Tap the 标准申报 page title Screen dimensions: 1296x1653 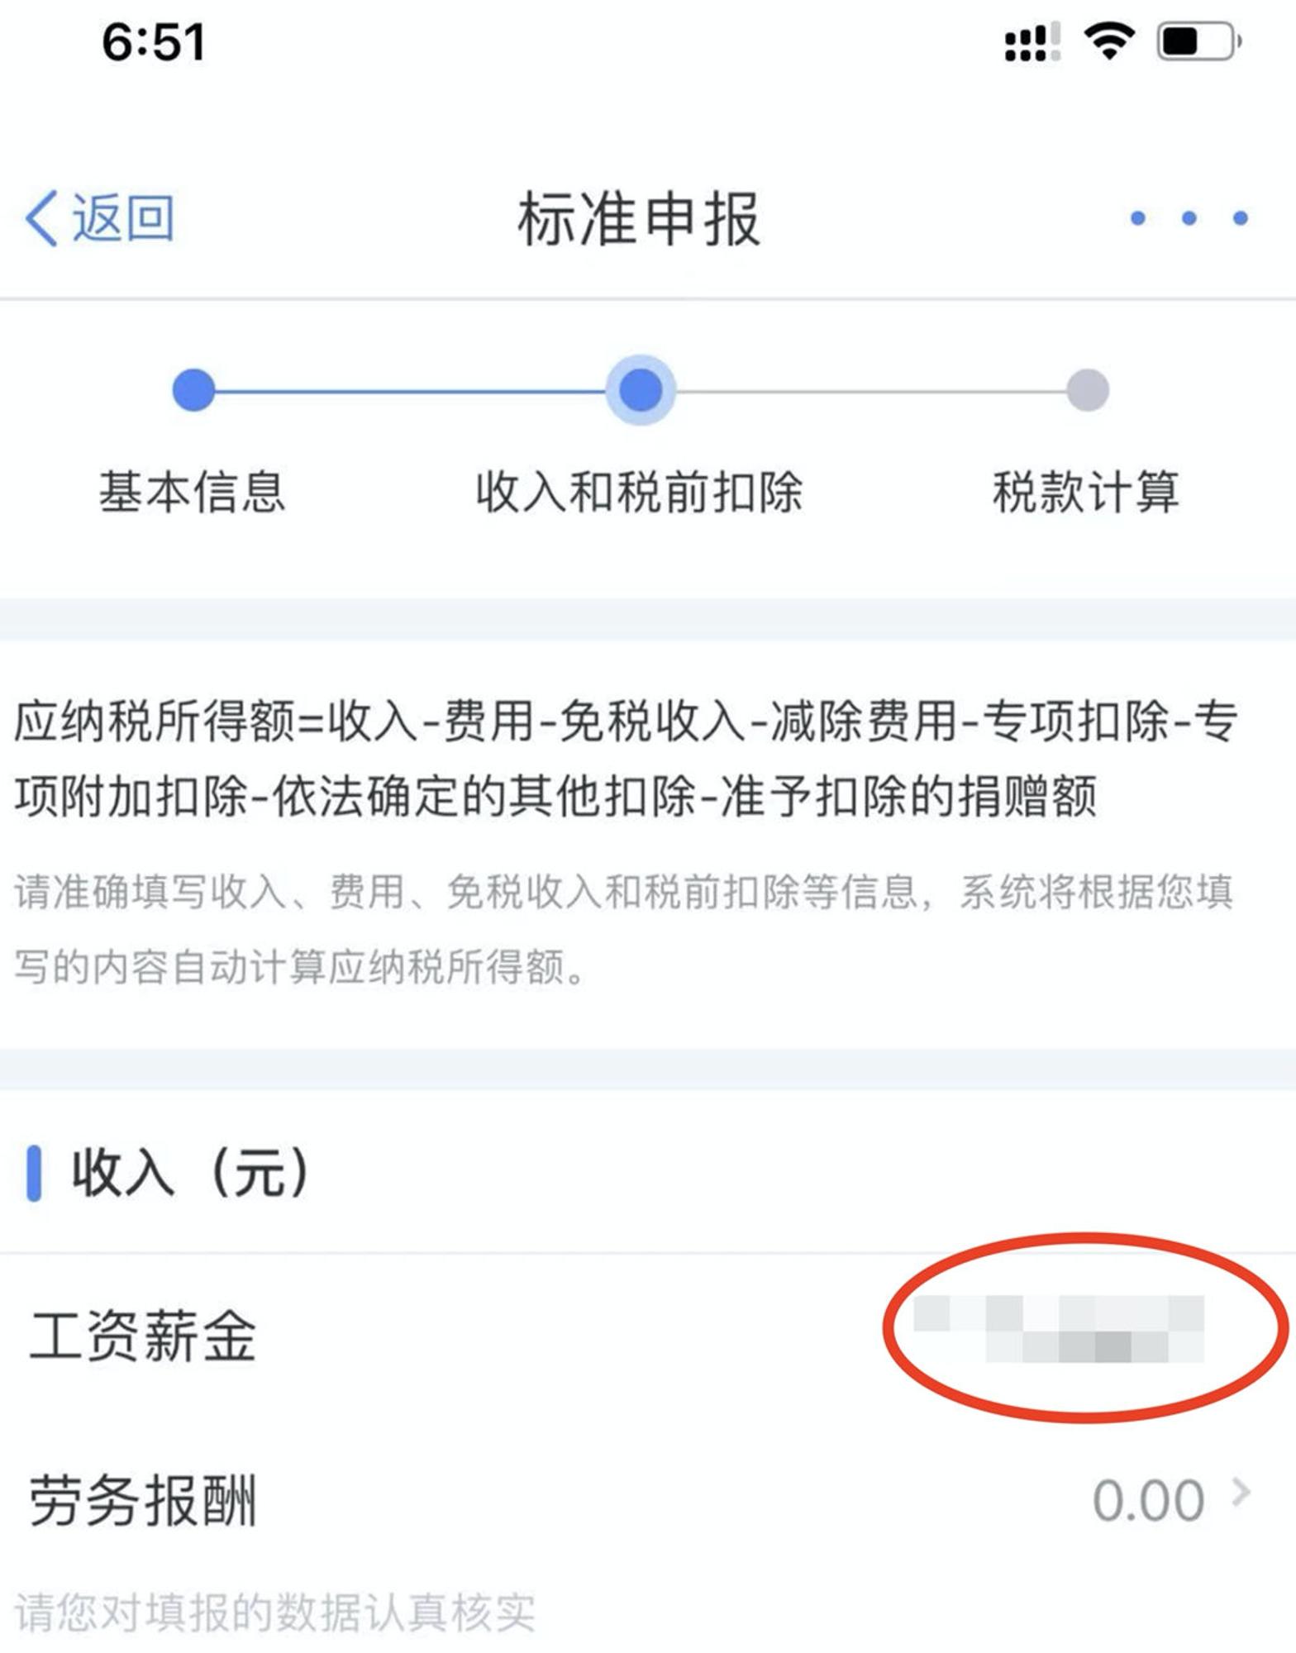[639, 219]
